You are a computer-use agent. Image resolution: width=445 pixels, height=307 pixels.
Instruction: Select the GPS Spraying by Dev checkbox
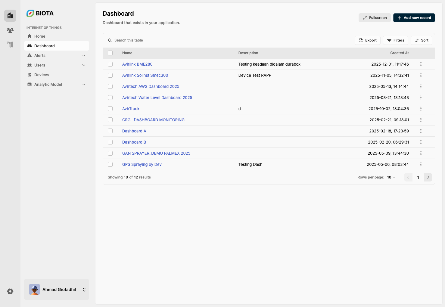[x=110, y=164]
